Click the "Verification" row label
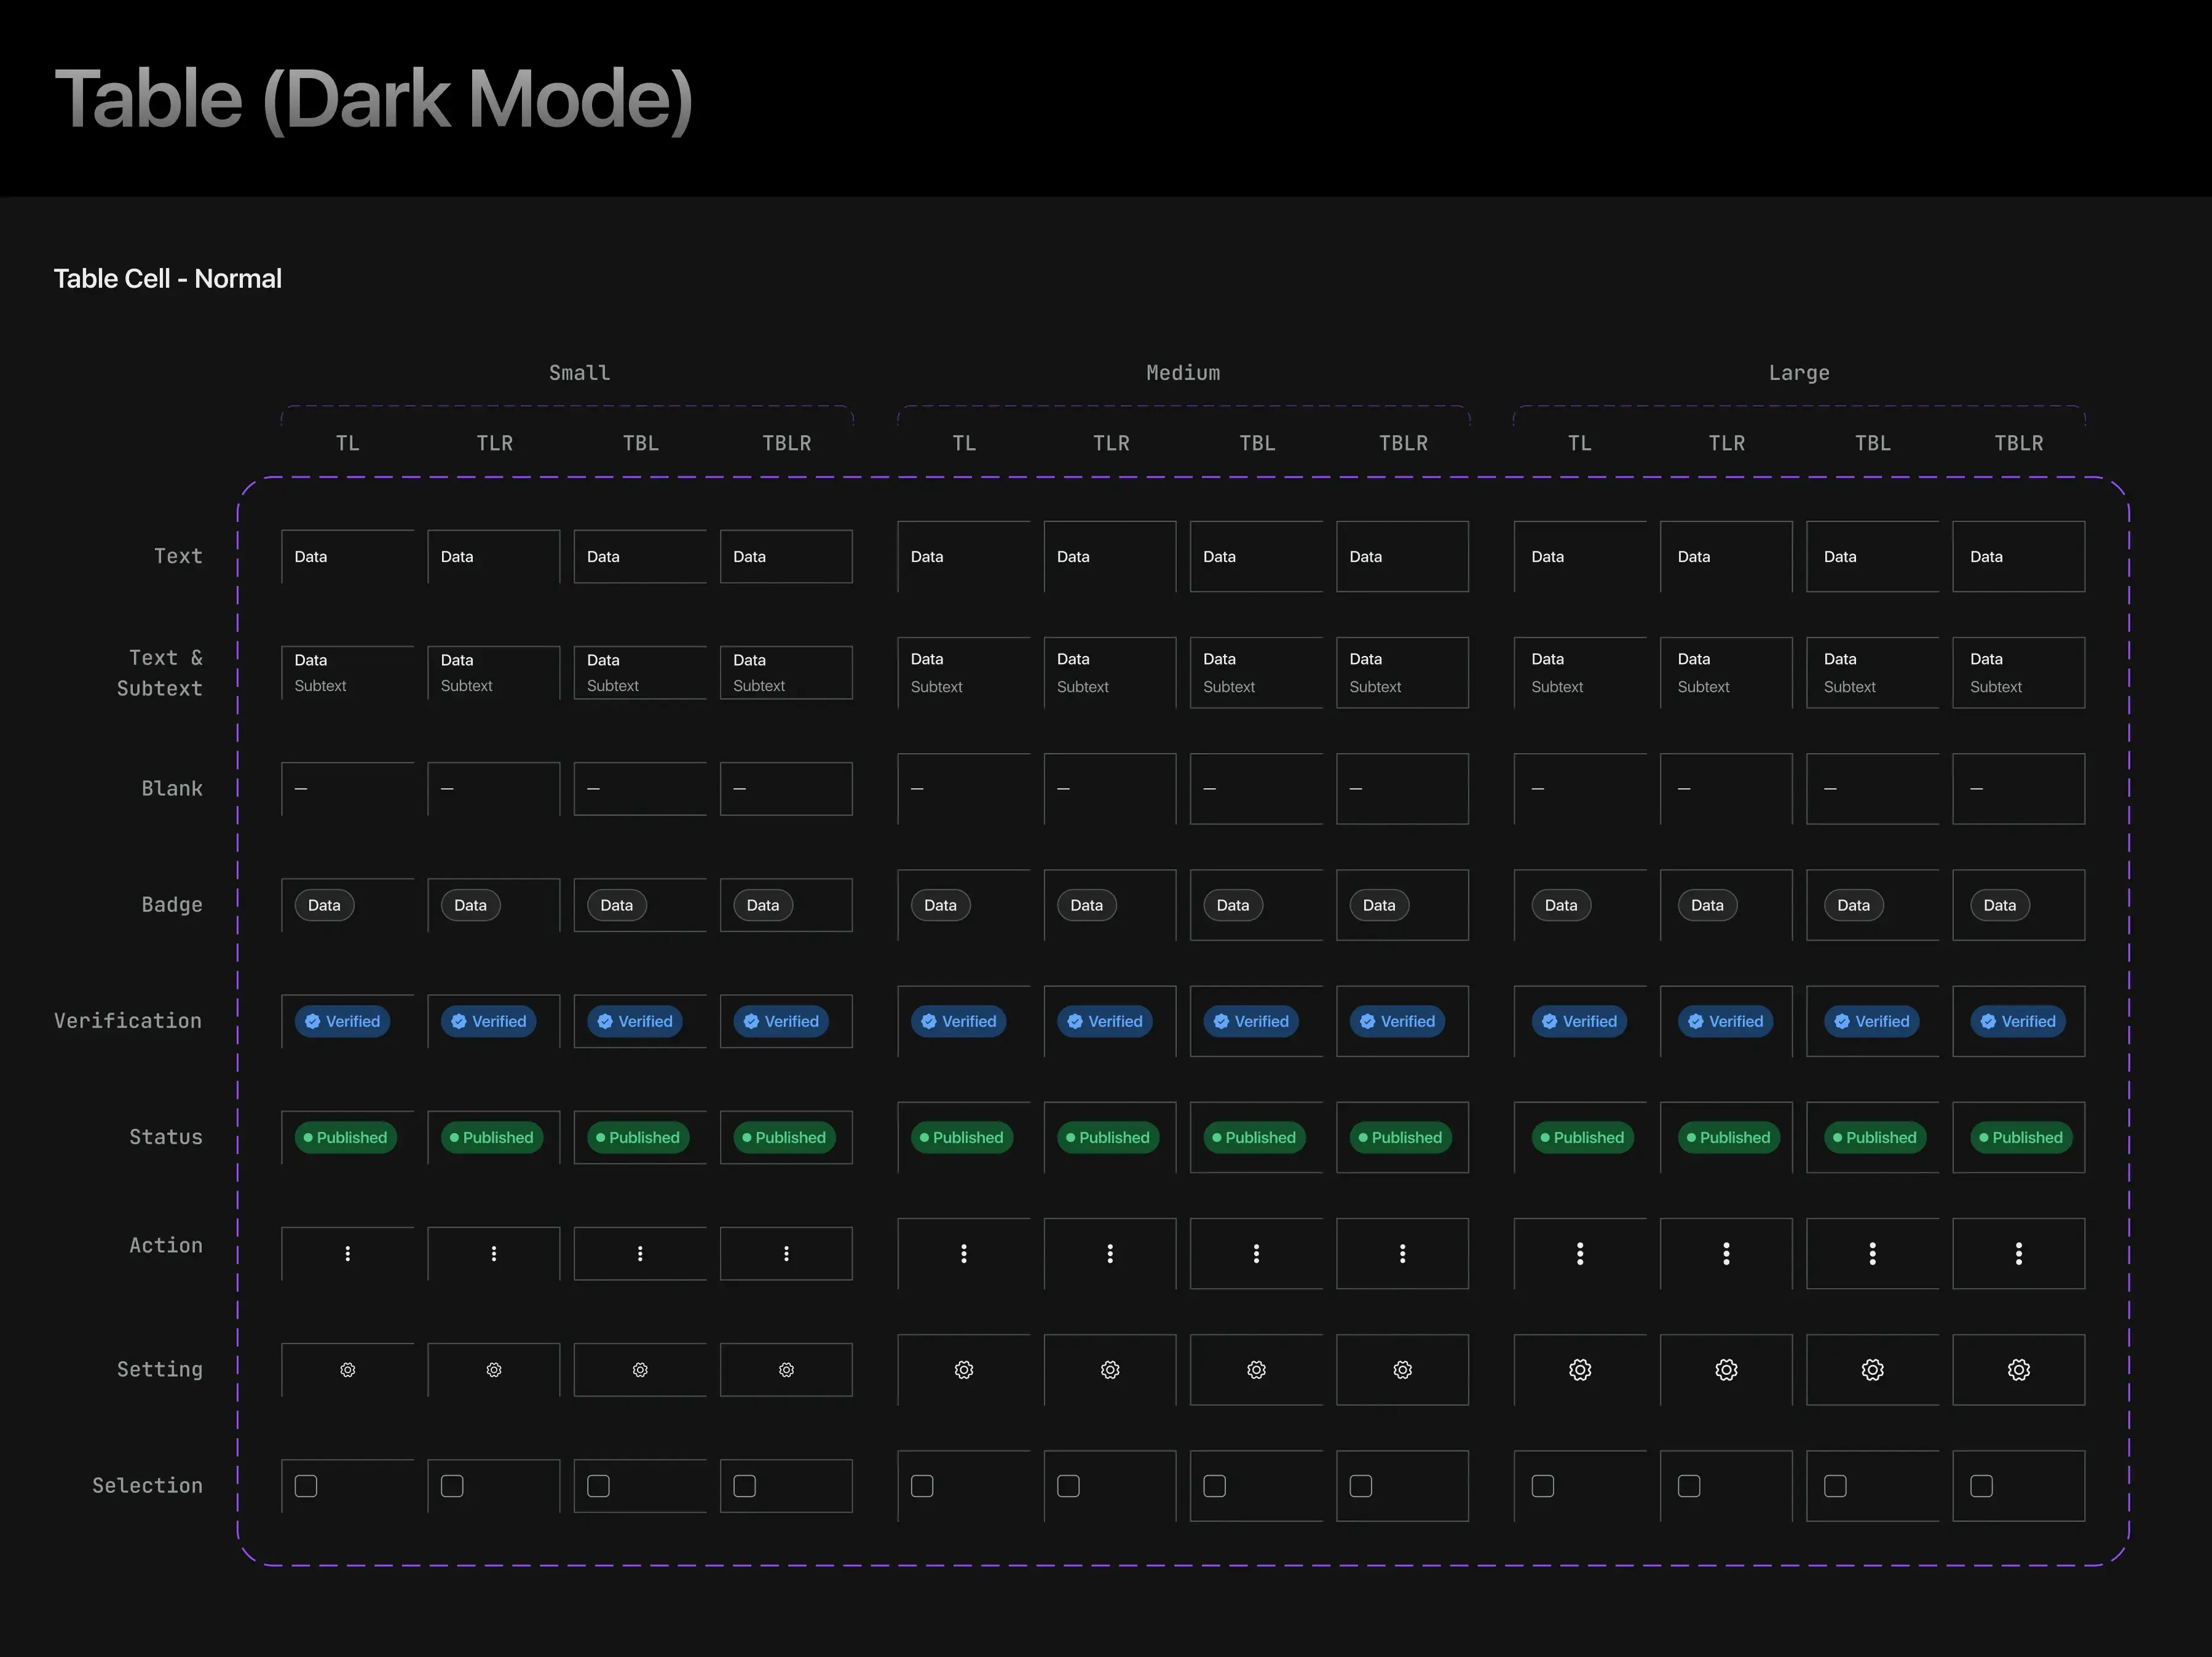Viewport: 2212px width, 1657px height. pyautogui.click(x=128, y=1021)
